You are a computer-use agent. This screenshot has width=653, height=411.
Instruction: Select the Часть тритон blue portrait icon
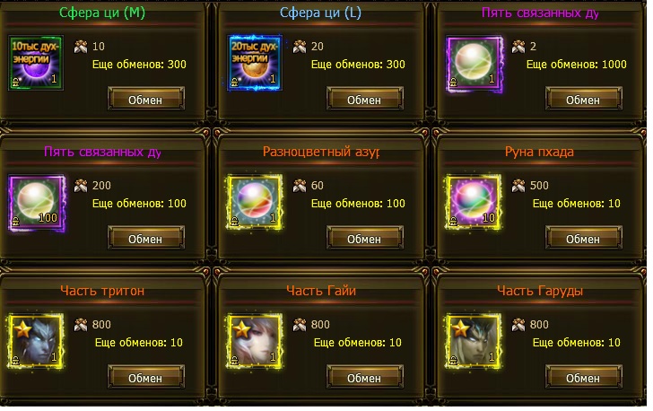click(36, 341)
